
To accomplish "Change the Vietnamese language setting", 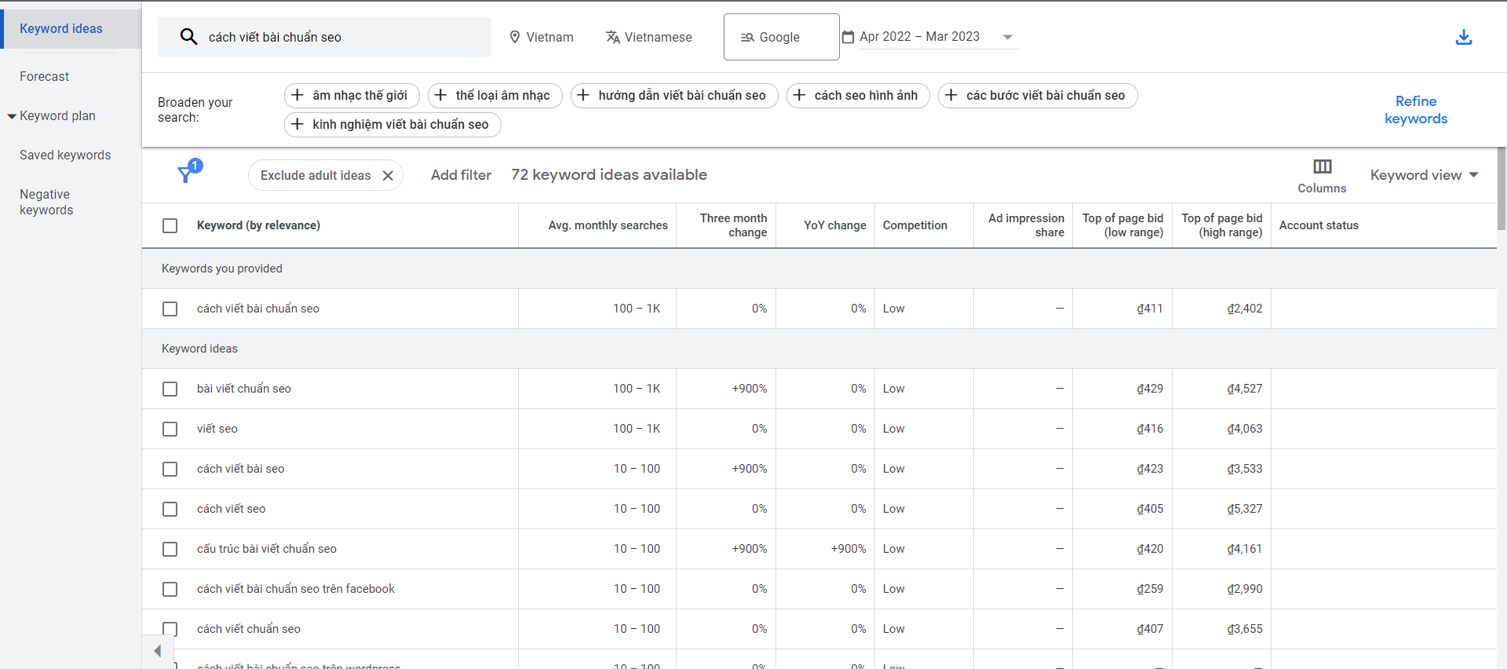I will click(649, 37).
